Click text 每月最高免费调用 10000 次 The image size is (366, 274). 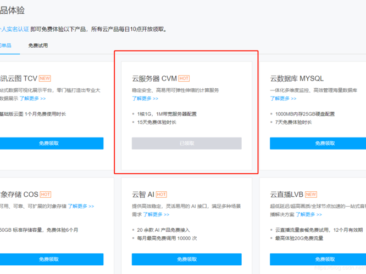point(167,238)
